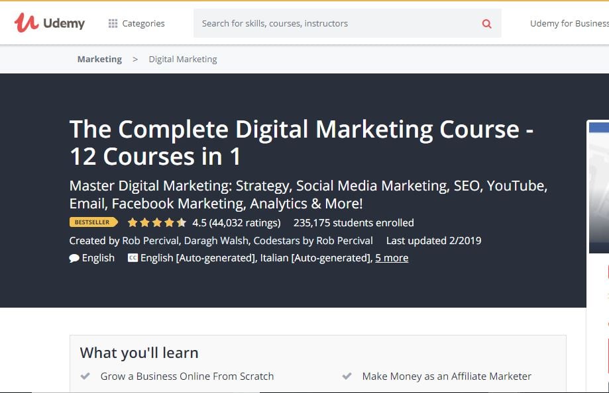Click the red search magnifier icon

coord(486,22)
